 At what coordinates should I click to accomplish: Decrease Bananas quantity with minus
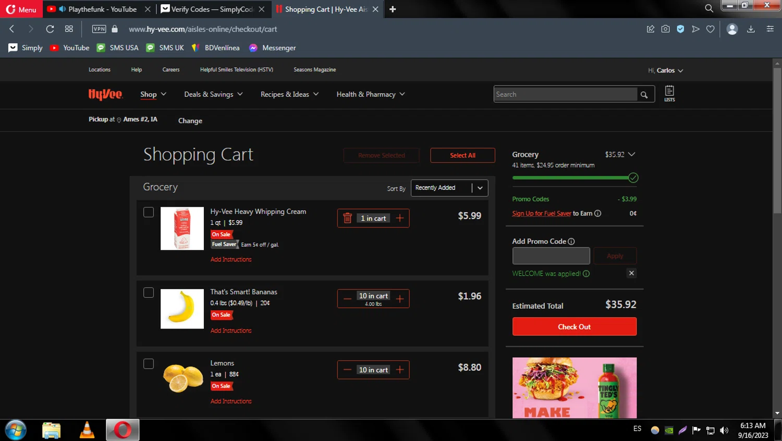tap(347, 299)
